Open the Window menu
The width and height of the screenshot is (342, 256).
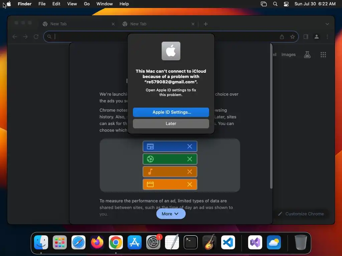[105, 4]
